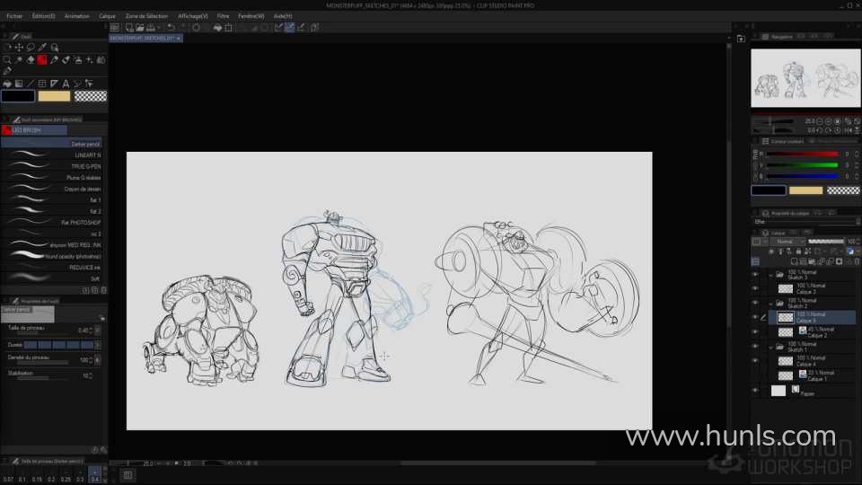This screenshot has width=862, height=485.
Task: Open the Filtre menu
Action: pos(223,16)
